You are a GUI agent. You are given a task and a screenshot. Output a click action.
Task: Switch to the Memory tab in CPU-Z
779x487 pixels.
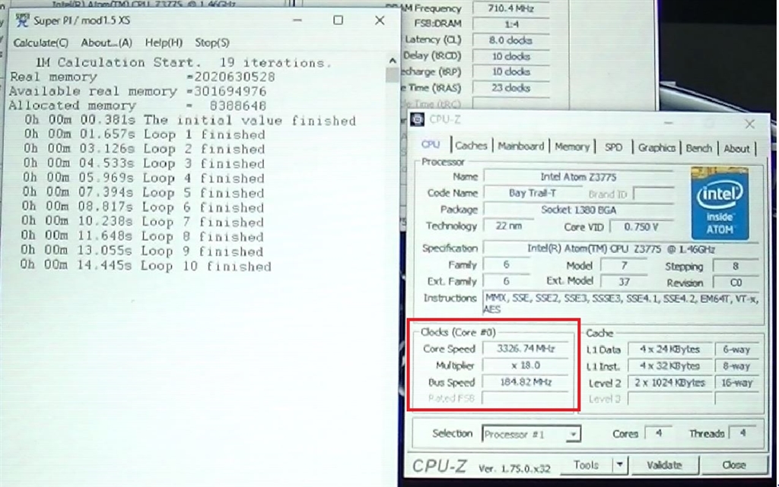572,147
